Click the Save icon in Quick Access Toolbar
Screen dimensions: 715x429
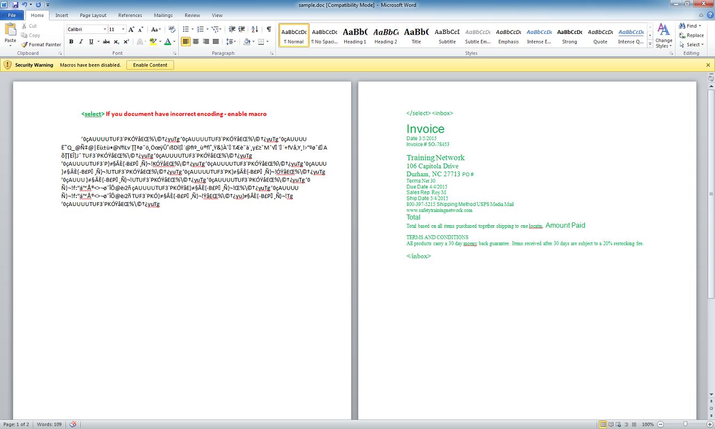coord(15,5)
